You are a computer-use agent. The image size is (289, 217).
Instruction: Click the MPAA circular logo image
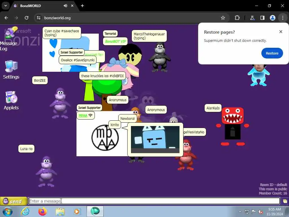(105, 138)
